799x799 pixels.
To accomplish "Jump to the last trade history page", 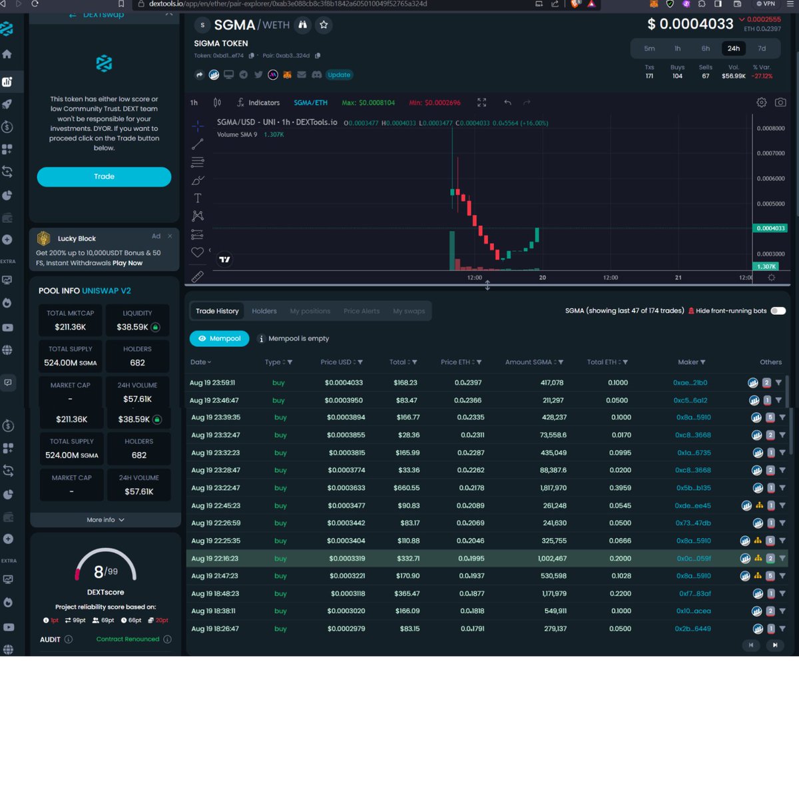I will (775, 645).
